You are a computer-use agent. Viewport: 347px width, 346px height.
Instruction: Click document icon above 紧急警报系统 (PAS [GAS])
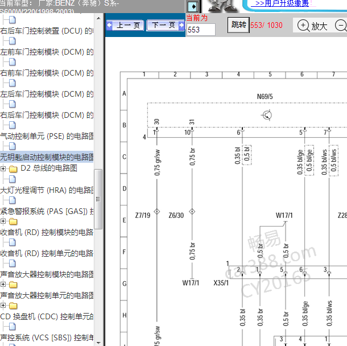13,200
